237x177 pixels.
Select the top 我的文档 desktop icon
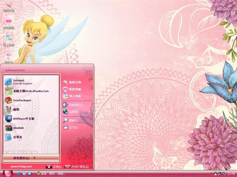point(9,6)
